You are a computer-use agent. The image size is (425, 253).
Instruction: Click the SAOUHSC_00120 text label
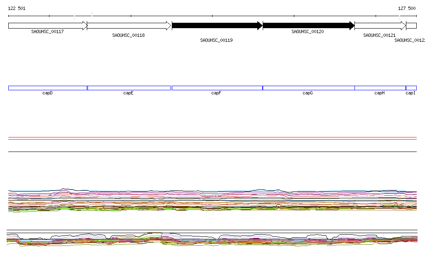[308, 31]
